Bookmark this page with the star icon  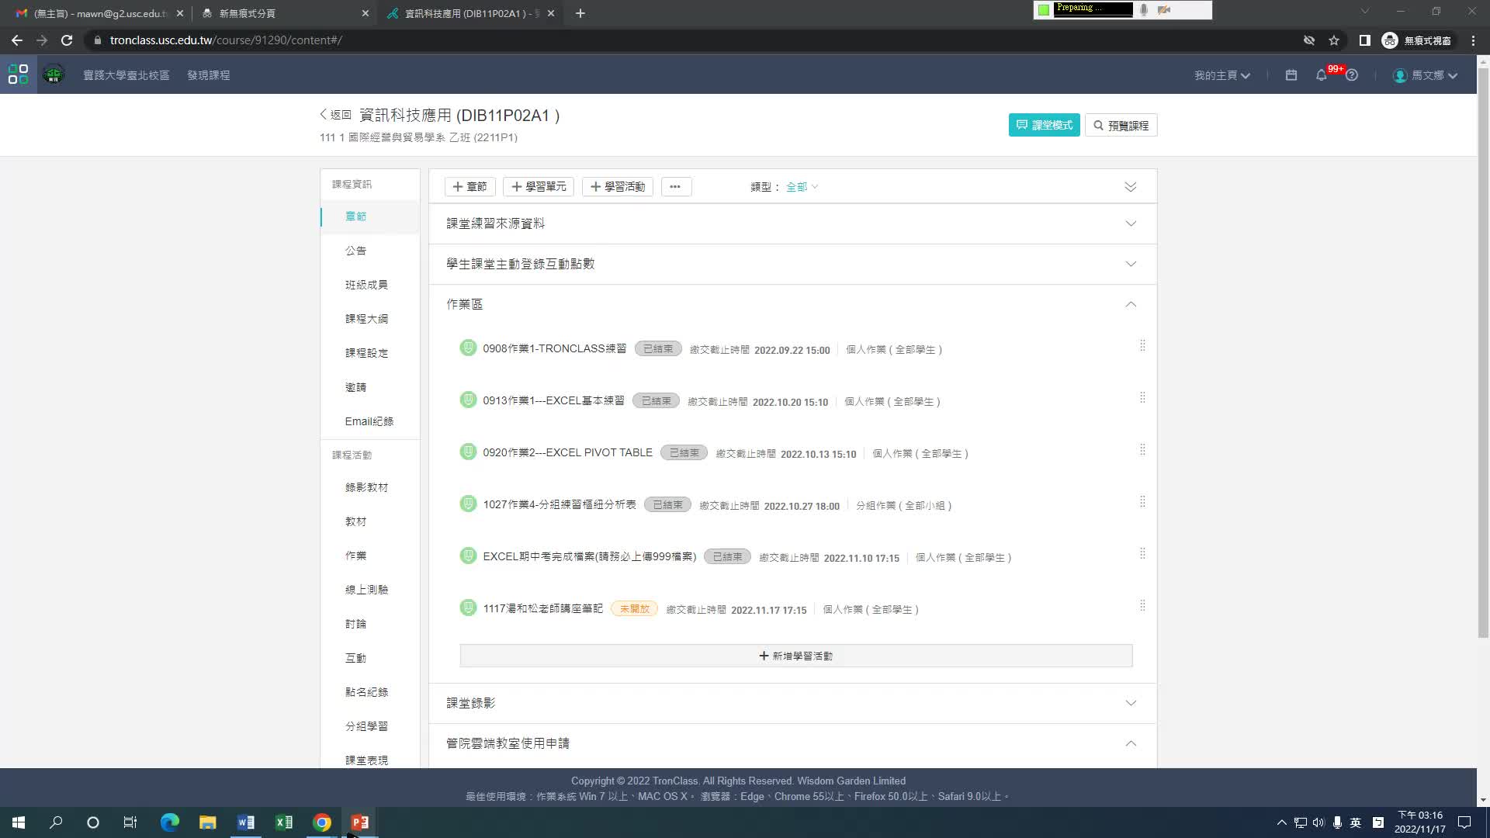pyautogui.click(x=1334, y=40)
